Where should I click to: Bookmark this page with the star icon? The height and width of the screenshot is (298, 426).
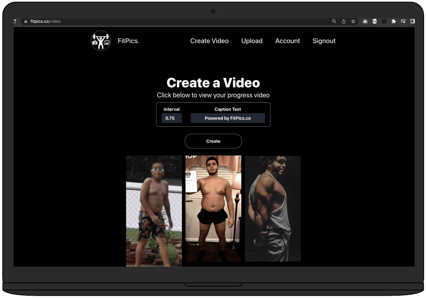pos(353,21)
